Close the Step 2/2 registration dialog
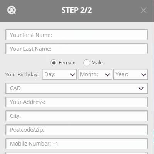Image resolution: width=154 pixels, height=154 pixels. coord(144,10)
